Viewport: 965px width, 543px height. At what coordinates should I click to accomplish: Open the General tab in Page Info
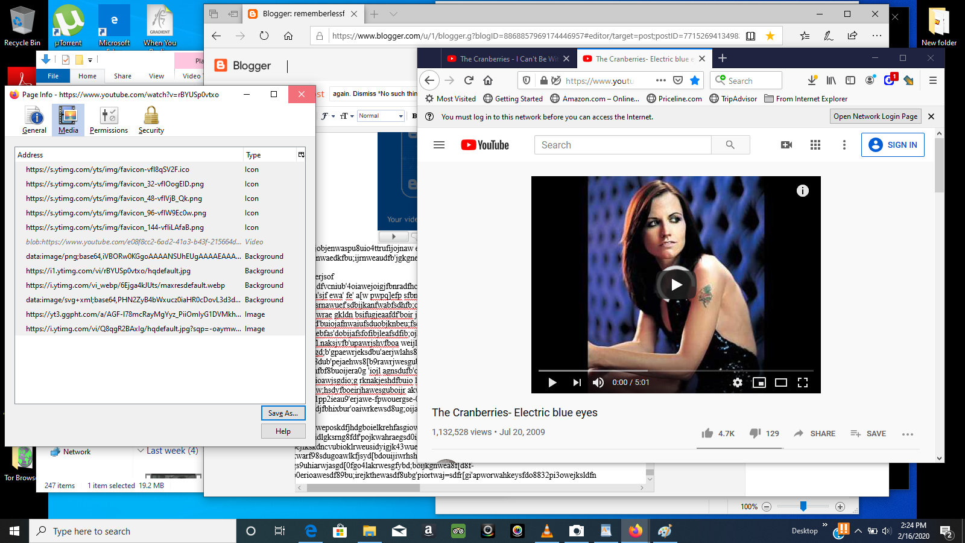[34, 119]
